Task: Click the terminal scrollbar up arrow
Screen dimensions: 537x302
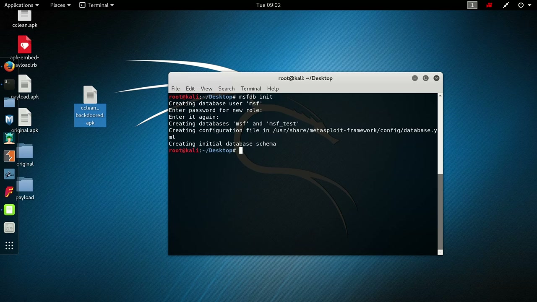Action: click(440, 96)
